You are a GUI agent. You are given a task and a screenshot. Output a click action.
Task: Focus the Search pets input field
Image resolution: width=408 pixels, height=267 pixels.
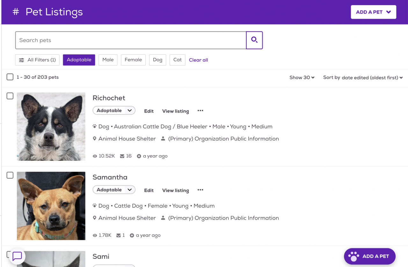coord(131,40)
